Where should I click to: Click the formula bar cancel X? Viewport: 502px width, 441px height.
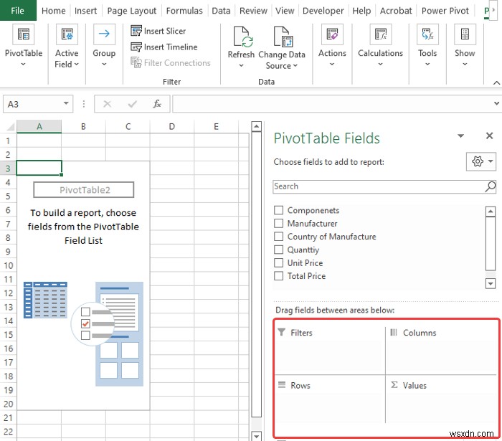108,104
